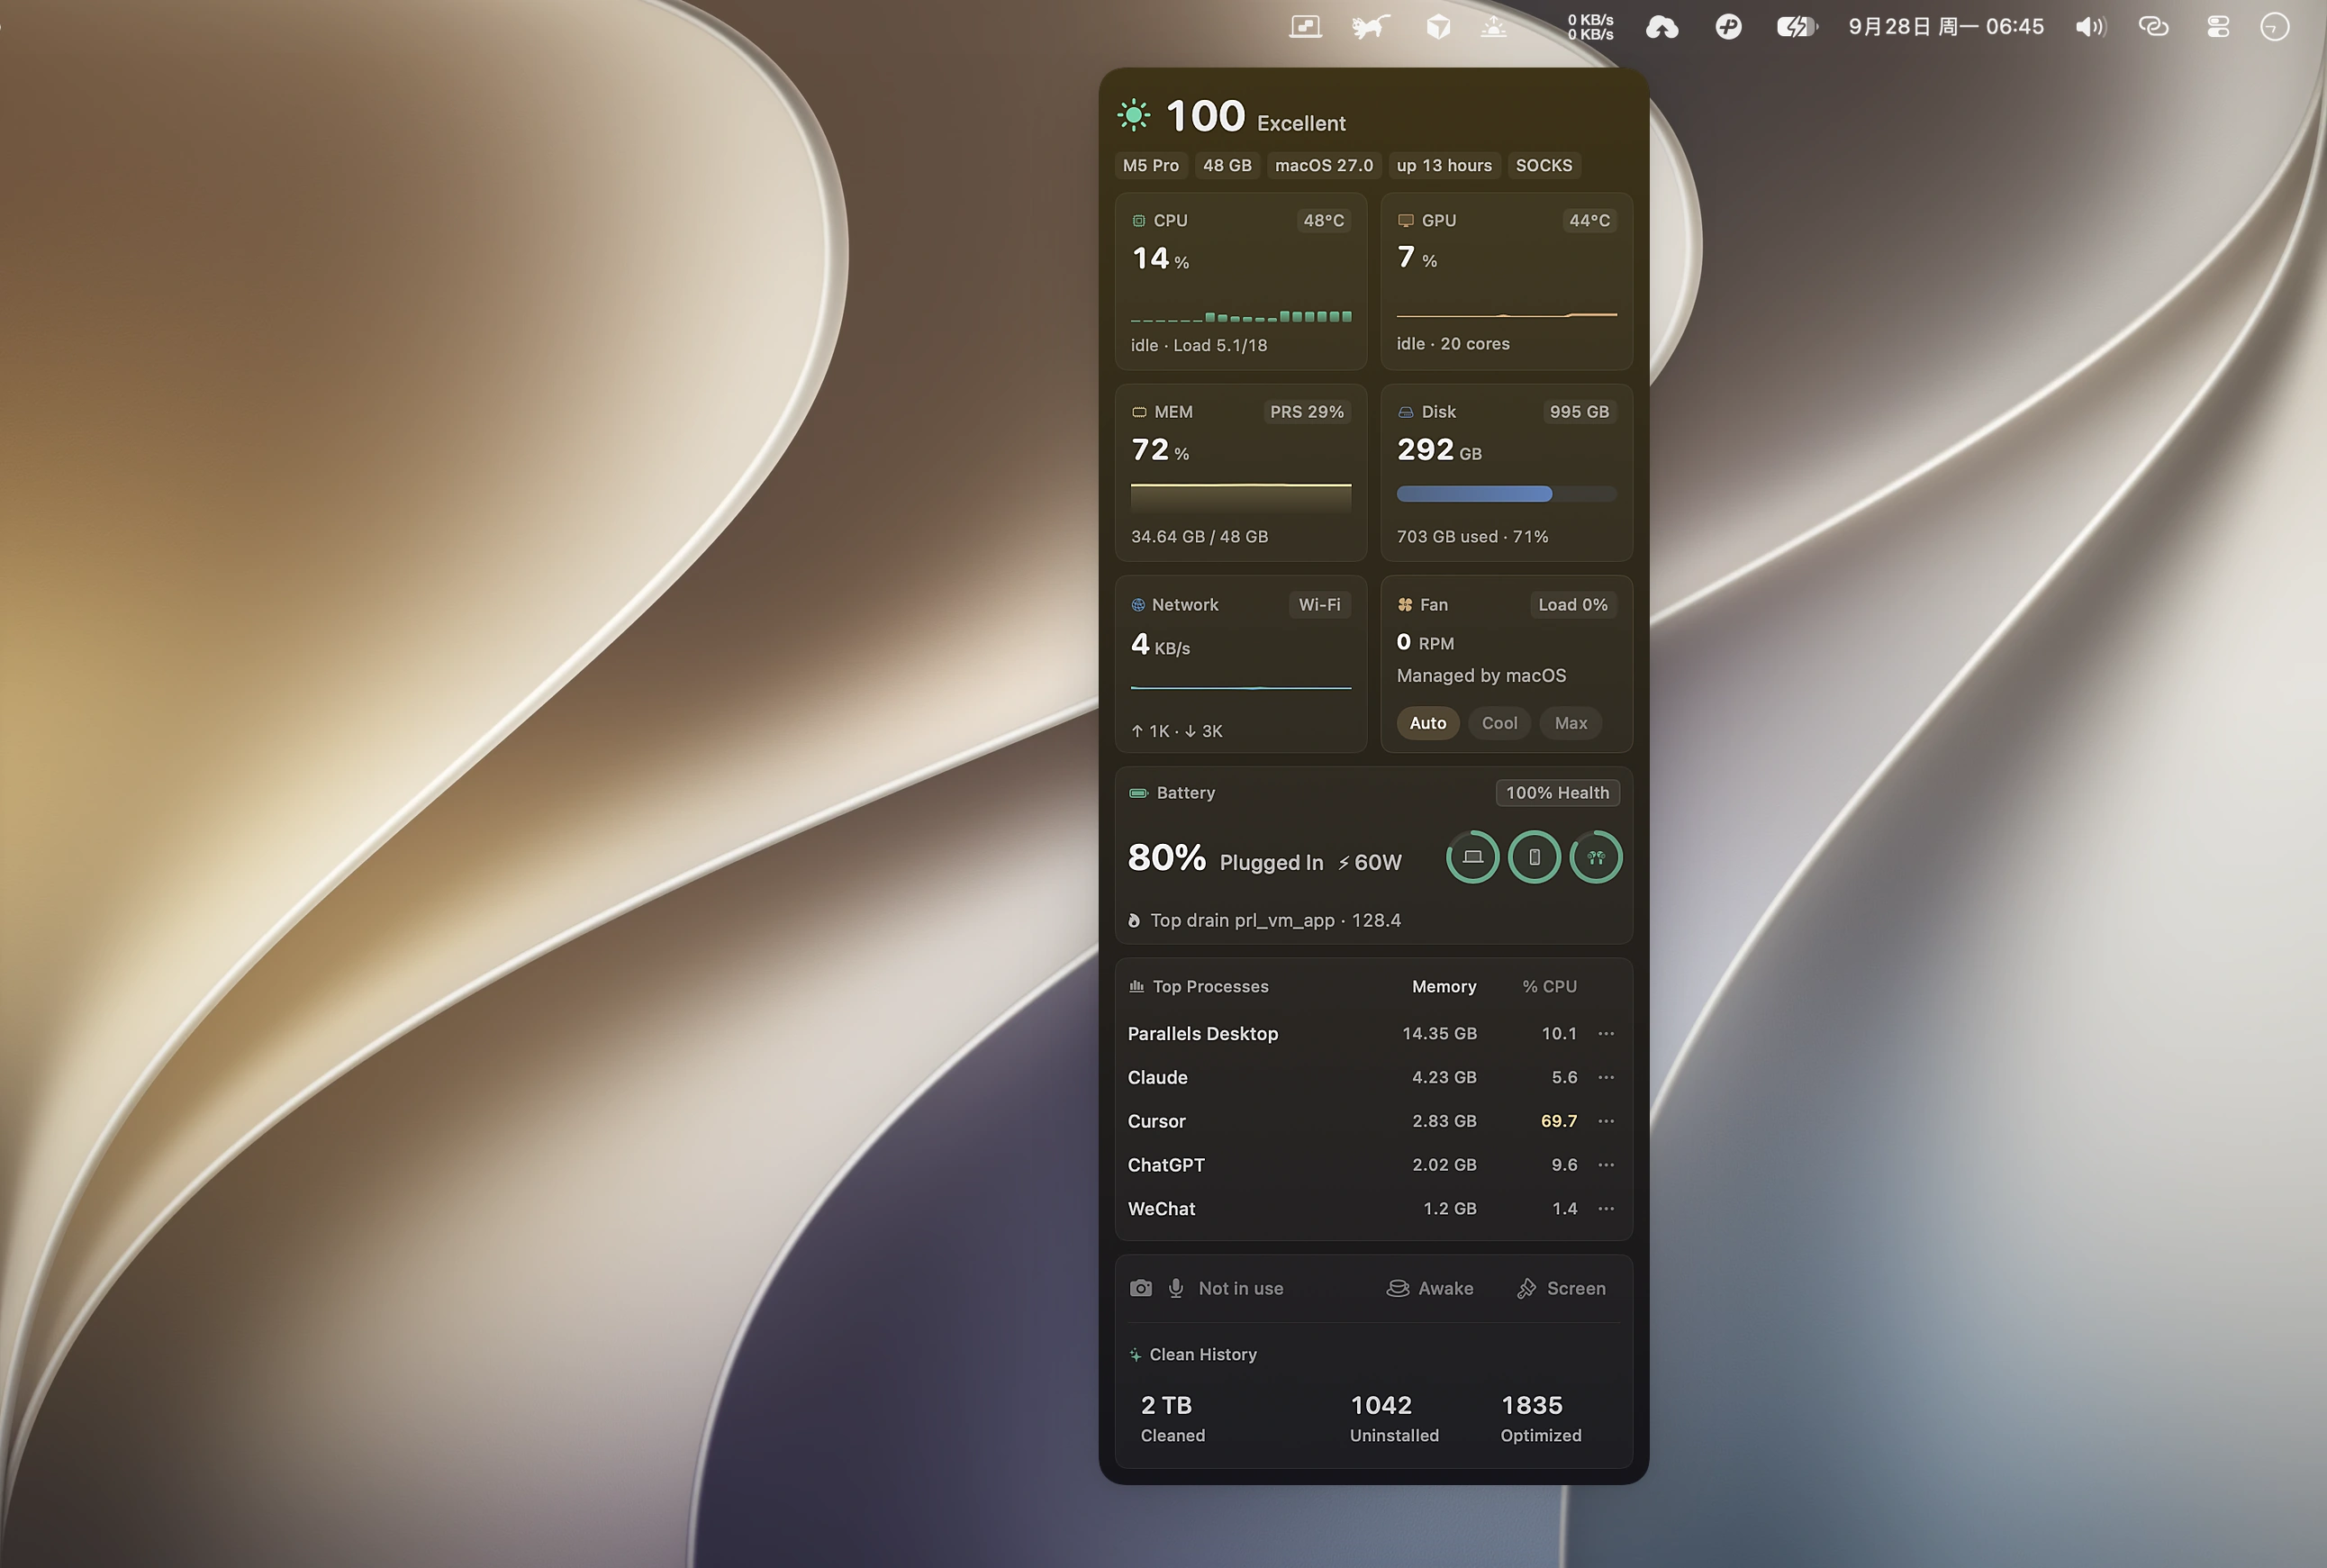
Task: Click the CPU chip icon
Action: pos(1138,221)
